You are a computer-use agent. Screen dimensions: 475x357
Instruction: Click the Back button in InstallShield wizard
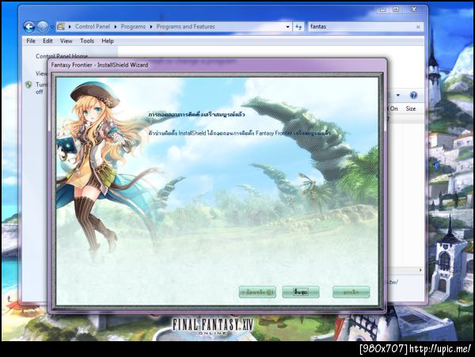(257, 292)
